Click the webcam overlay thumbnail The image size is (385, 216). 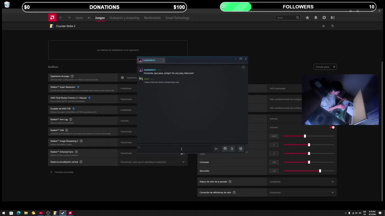pyautogui.click(x=340, y=100)
